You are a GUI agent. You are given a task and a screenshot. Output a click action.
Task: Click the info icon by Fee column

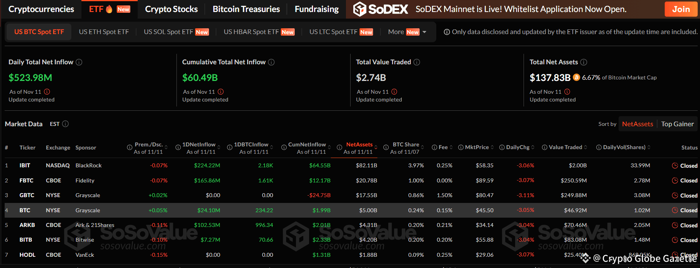(x=434, y=148)
